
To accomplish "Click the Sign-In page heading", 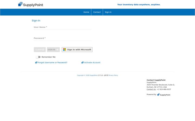I will 36,21.
